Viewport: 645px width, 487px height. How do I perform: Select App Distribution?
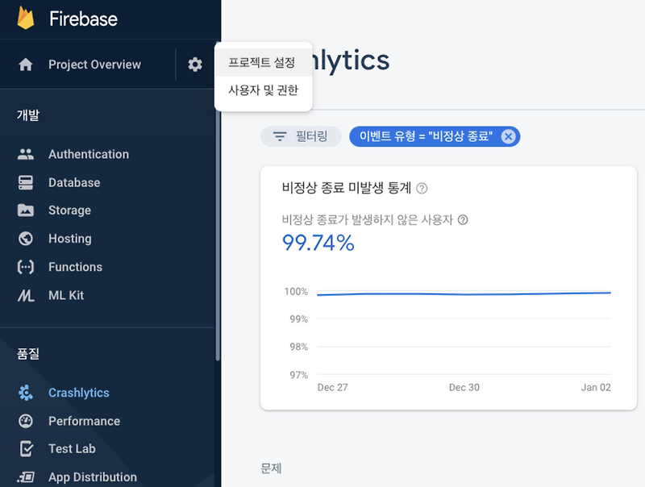tap(92, 477)
